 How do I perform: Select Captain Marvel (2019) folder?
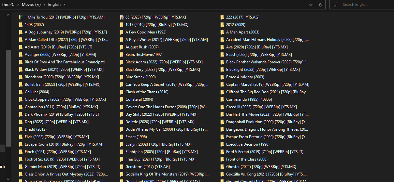tap(265, 84)
